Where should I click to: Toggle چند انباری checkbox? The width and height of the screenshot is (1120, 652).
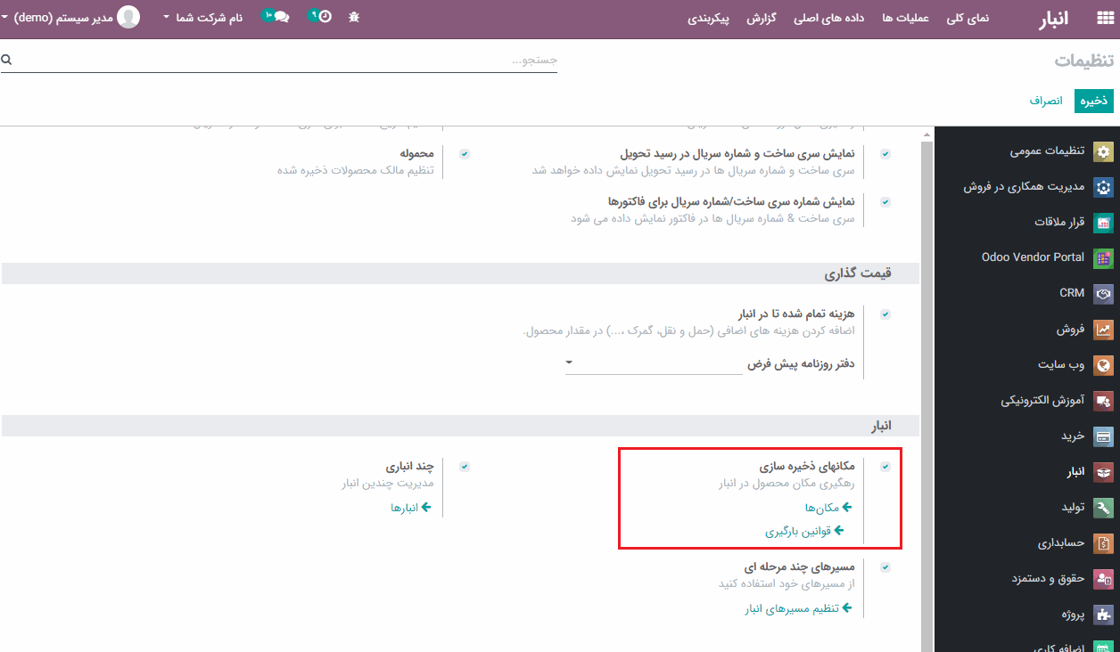pyautogui.click(x=465, y=467)
